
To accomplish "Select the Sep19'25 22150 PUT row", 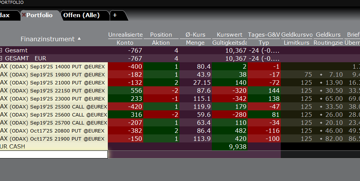I will (53, 90).
